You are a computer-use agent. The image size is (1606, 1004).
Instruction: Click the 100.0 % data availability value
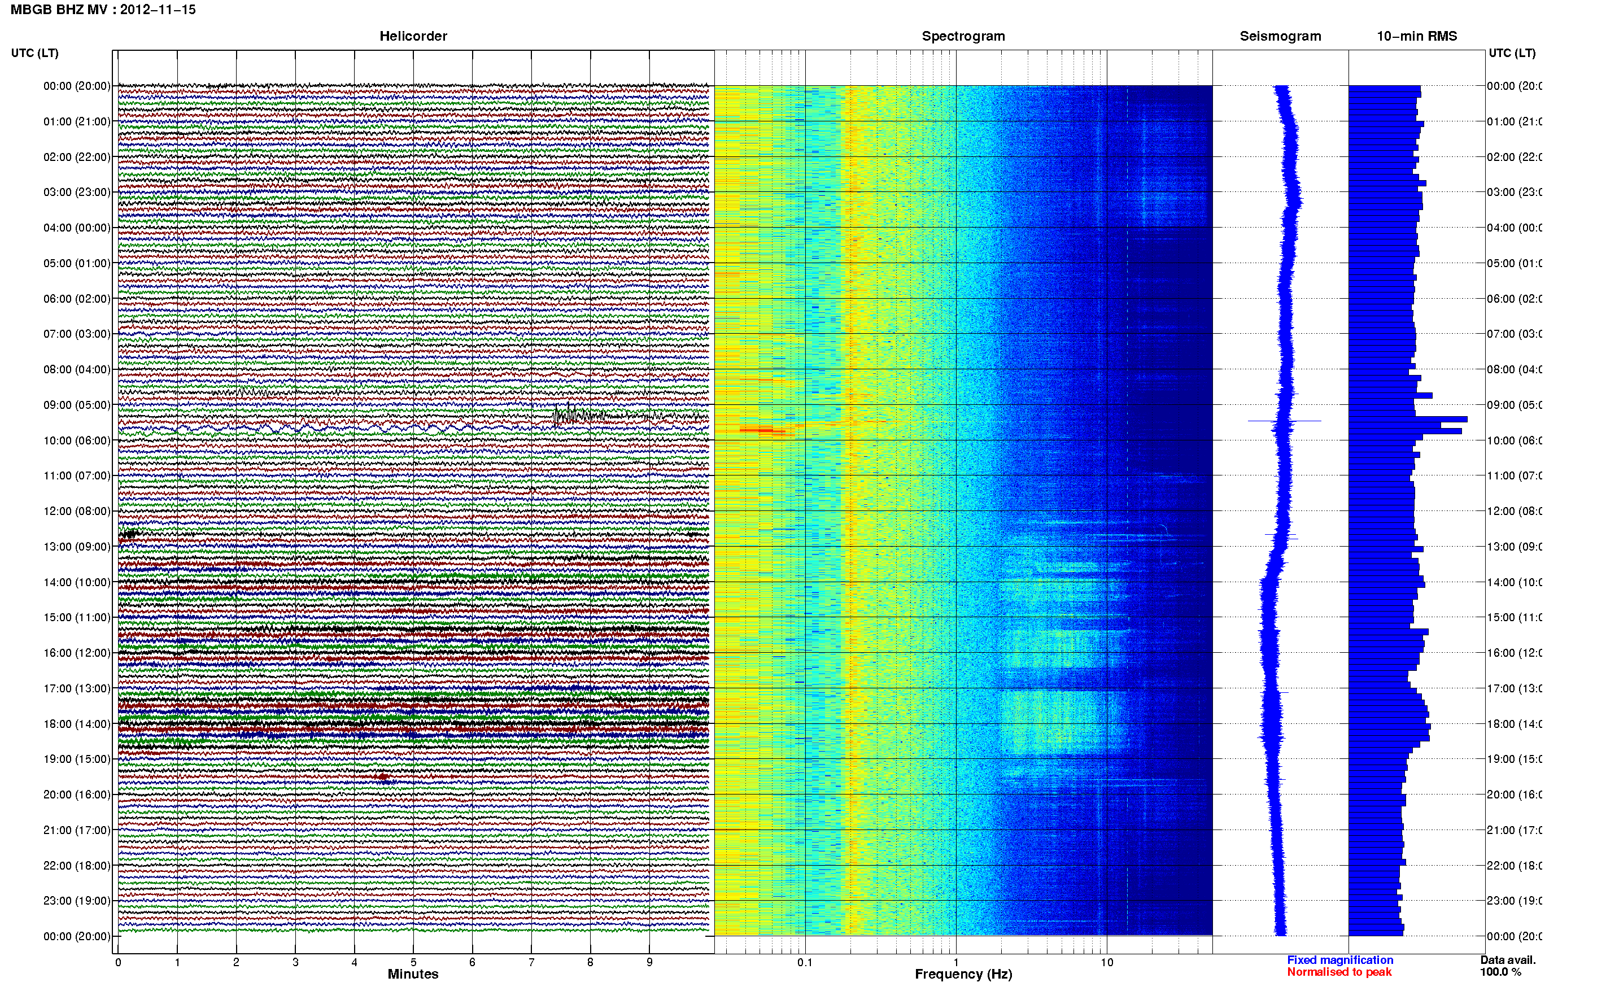1500,972
